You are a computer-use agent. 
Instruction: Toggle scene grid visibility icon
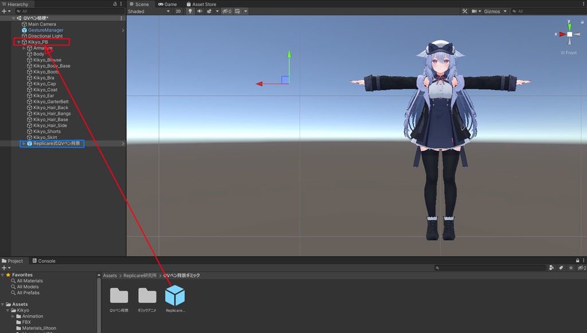point(238,11)
